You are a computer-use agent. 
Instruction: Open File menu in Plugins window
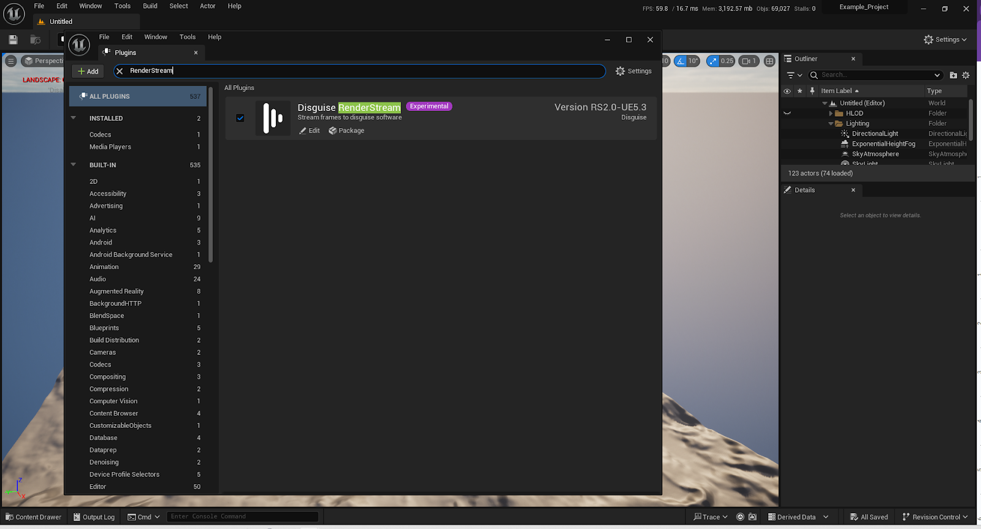click(104, 37)
